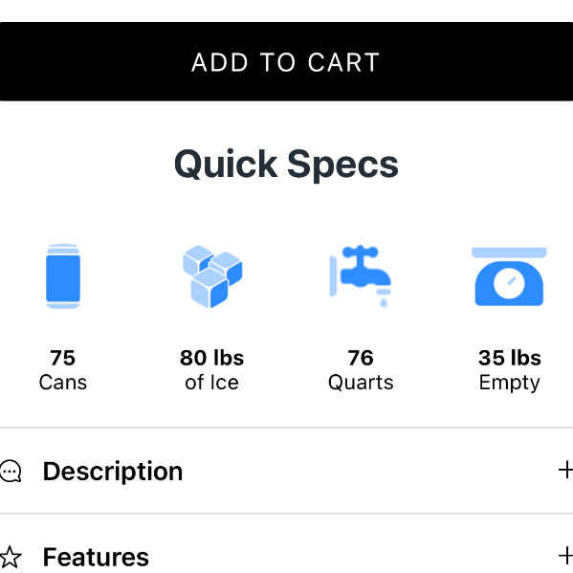The width and height of the screenshot is (573, 573).
Task: Click the weighing scale icon
Action: 509,276
